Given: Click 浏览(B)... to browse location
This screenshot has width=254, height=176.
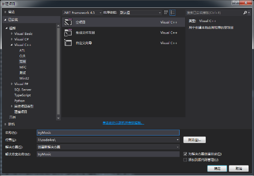Looking at the screenshot, I should coord(194,140).
